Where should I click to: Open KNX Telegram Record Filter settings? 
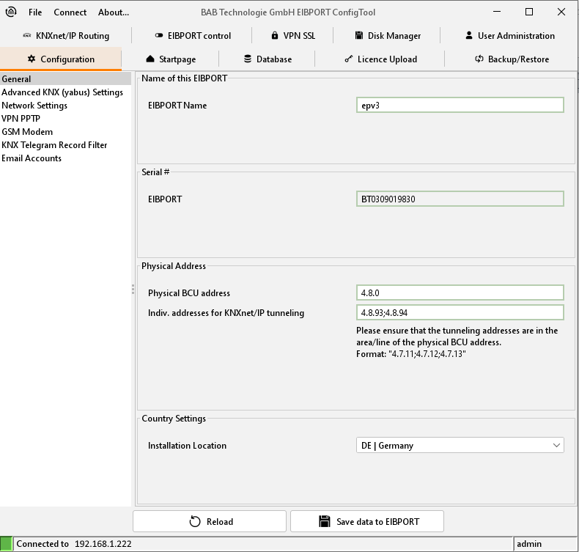click(x=54, y=145)
